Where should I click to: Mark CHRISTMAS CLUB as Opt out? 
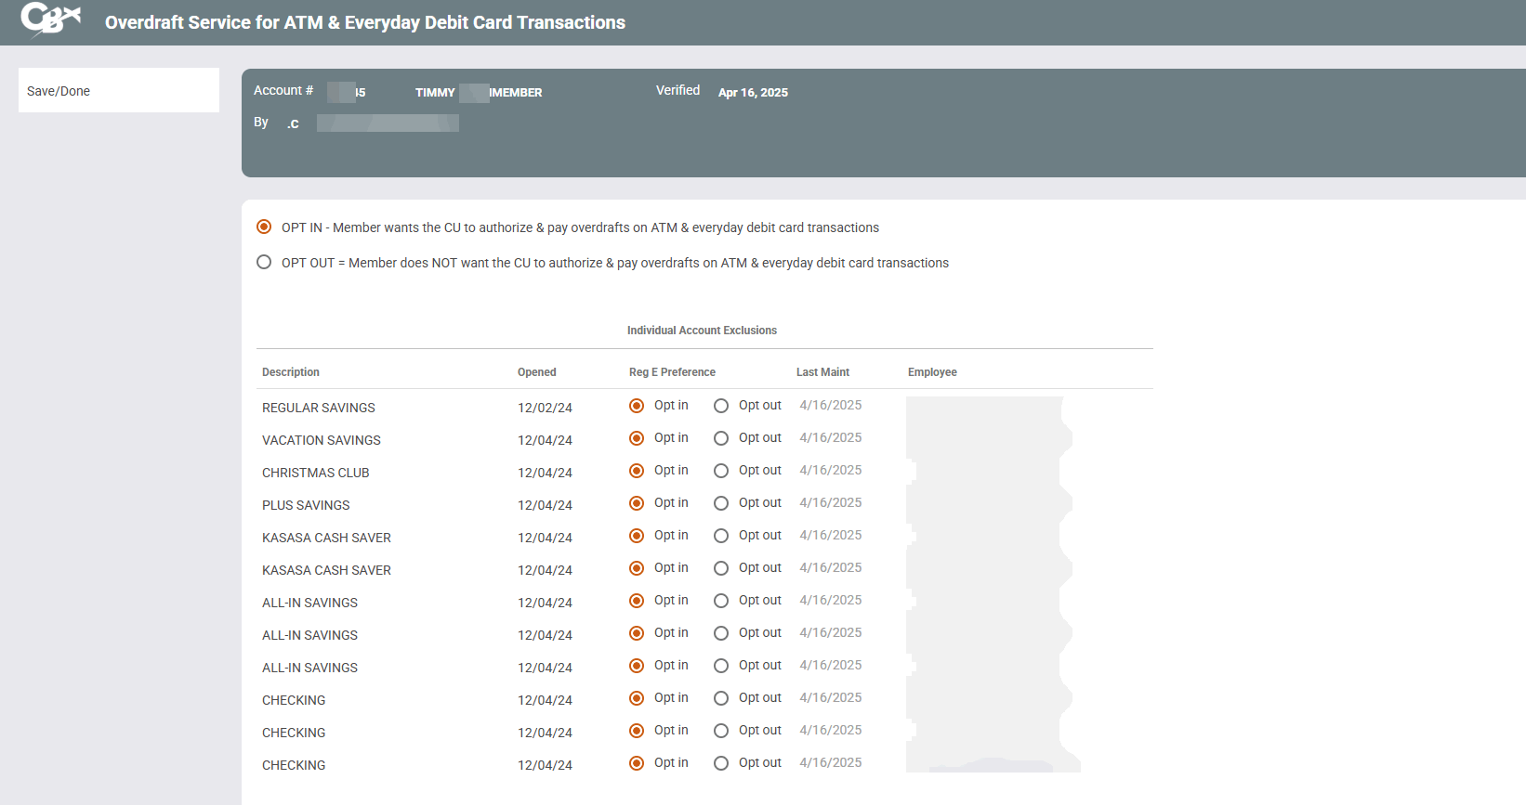point(721,471)
